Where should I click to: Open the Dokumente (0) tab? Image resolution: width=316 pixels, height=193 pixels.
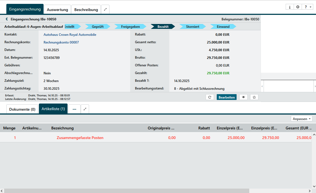(22, 109)
